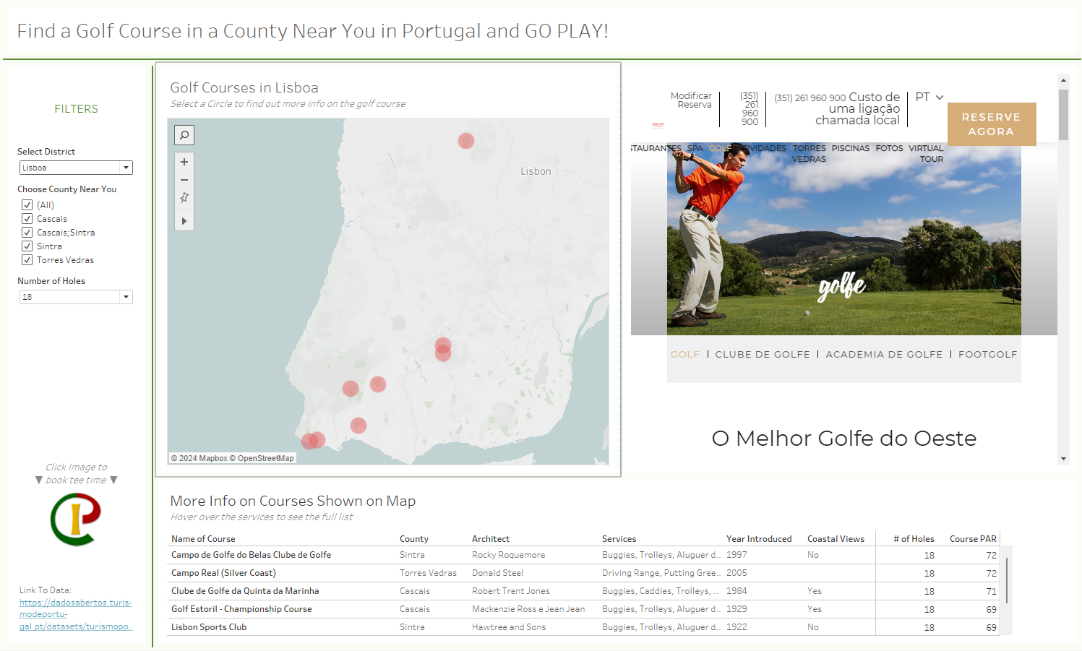The width and height of the screenshot is (1082, 651).
Task: Open the CLUBE DE GOLFE tab
Action: coord(763,355)
